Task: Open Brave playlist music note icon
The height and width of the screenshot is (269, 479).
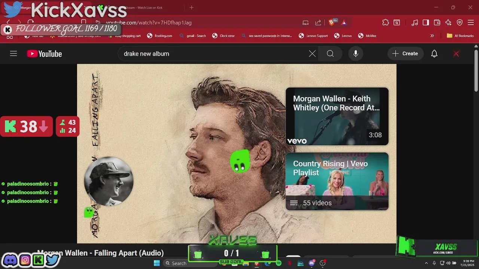Action: 415,22
